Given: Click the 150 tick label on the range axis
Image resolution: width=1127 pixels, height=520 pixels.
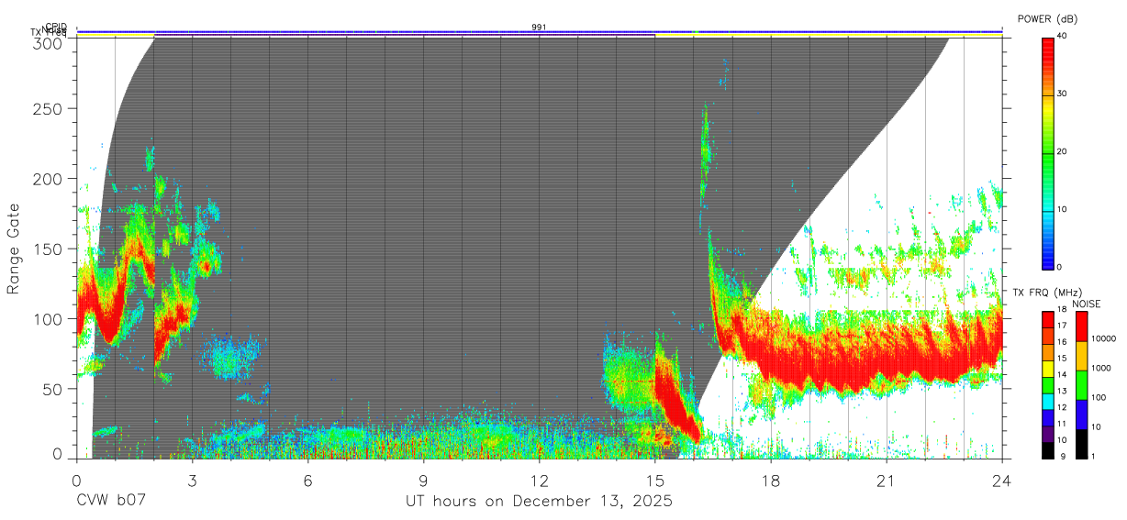Looking at the screenshot, I should 49,249.
